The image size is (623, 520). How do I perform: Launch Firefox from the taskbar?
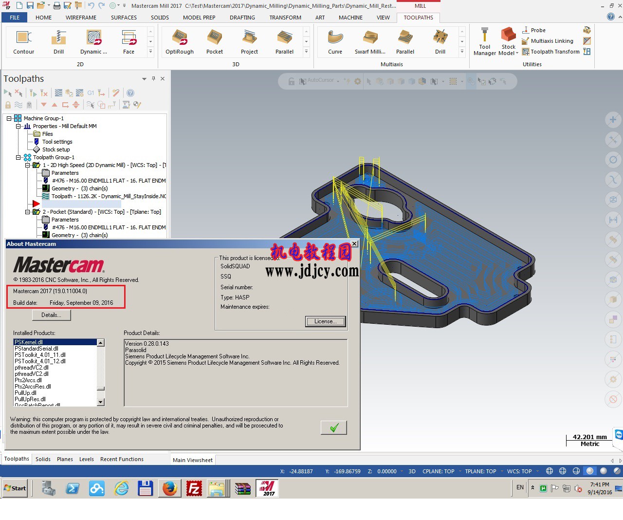tap(169, 488)
